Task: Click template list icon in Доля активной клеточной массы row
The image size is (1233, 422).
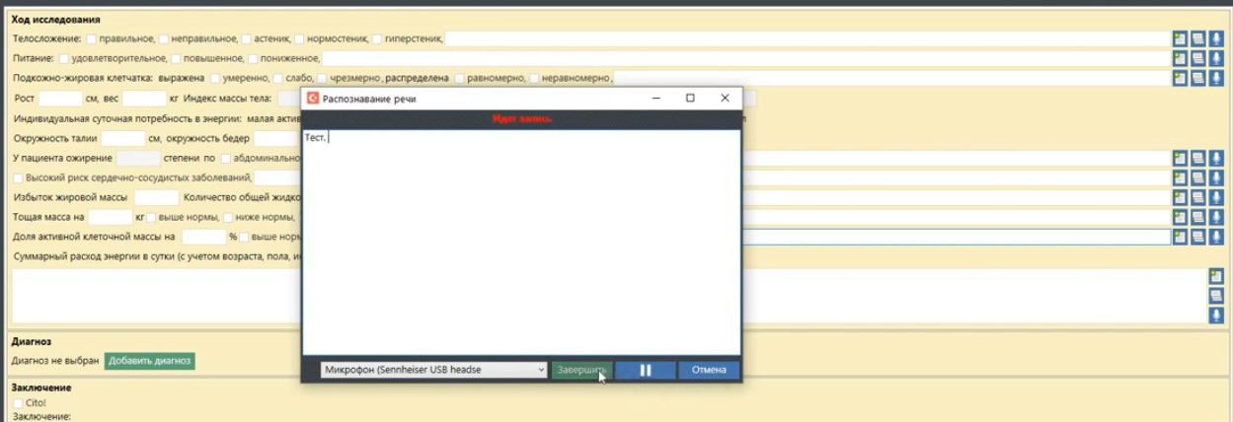Action: click(x=1197, y=237)
